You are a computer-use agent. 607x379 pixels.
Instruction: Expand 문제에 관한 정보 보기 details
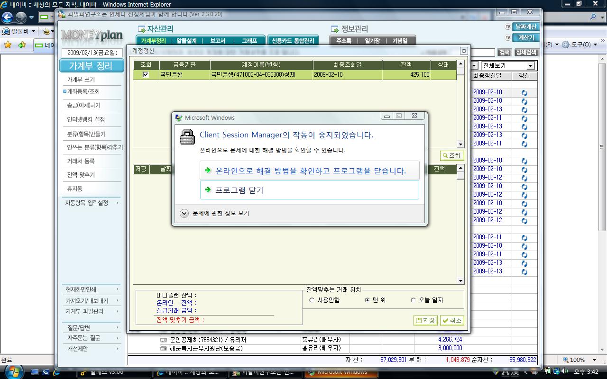[184, 213]
